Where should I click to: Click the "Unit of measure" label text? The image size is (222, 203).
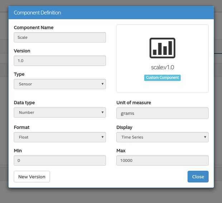point(134,103)
